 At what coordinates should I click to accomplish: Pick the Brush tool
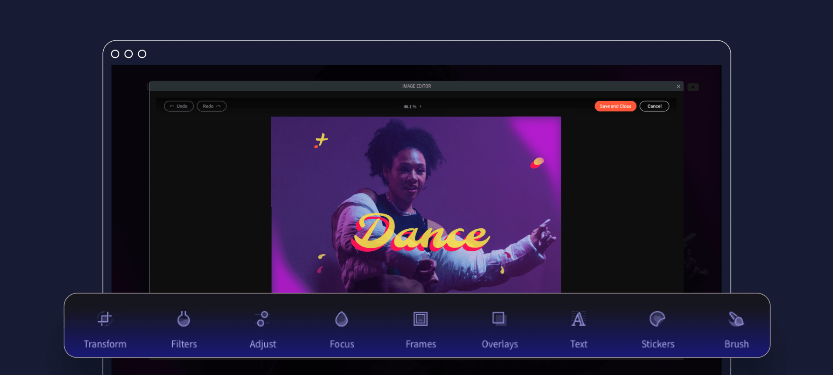[x=737, y=329]
